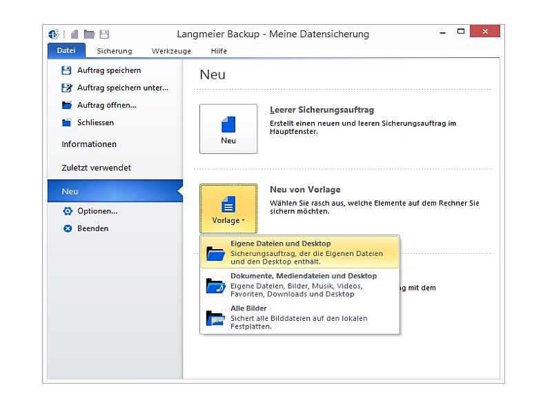Click the open folder quick-access icon
Image resolution: width=552 pixels, height=414 pixels.
(90, 34)
